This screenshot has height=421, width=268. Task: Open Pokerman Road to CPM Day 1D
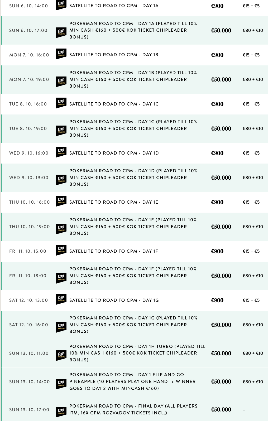click(x=133, y=178)
